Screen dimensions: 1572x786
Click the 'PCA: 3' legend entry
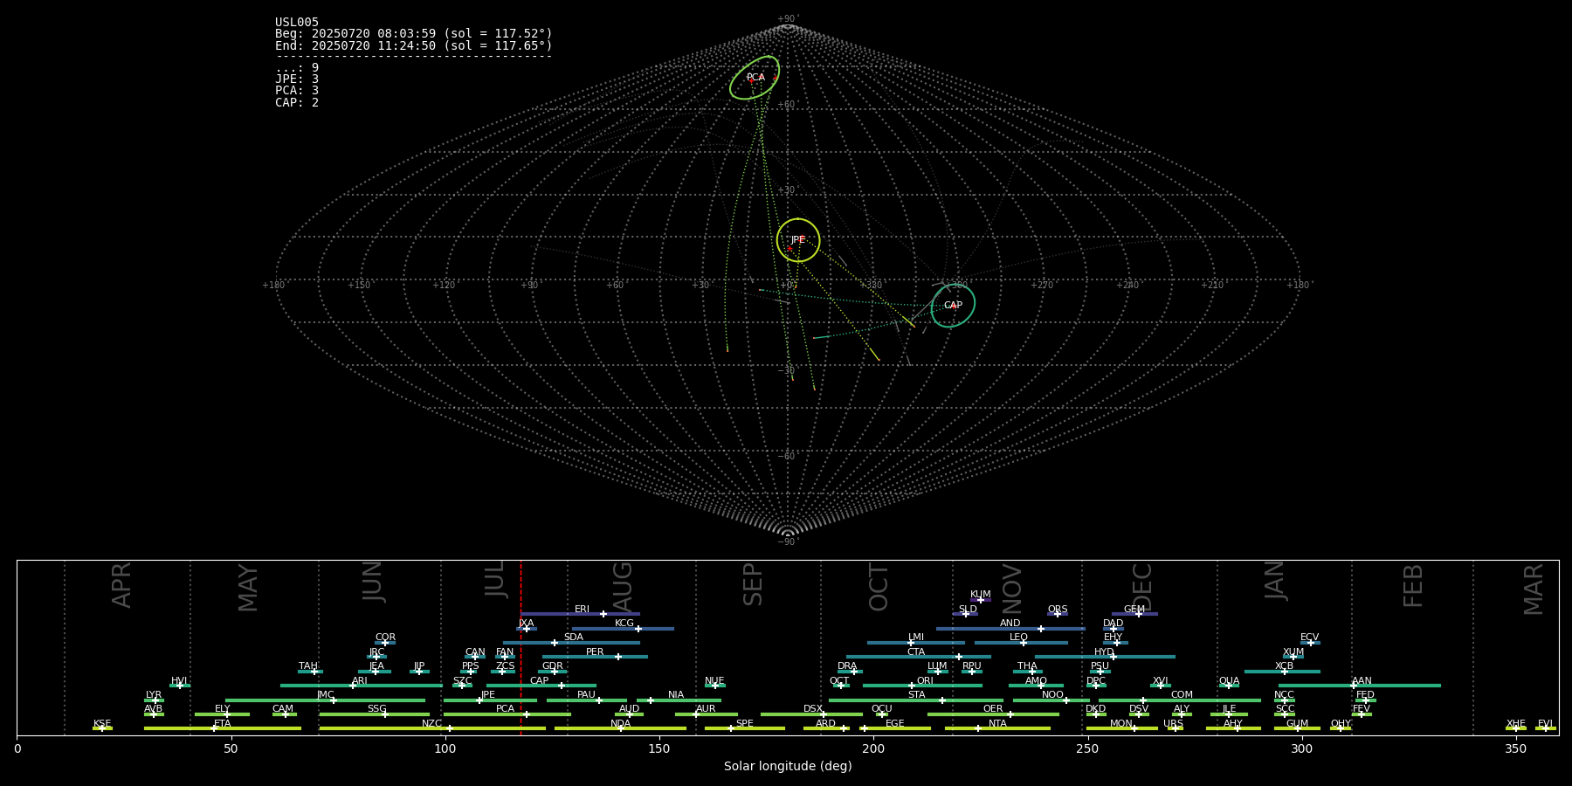(x=297, y=90)
